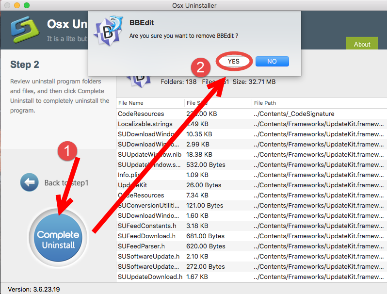Click the BBEdit icon in the dialog

coord(108,31)
